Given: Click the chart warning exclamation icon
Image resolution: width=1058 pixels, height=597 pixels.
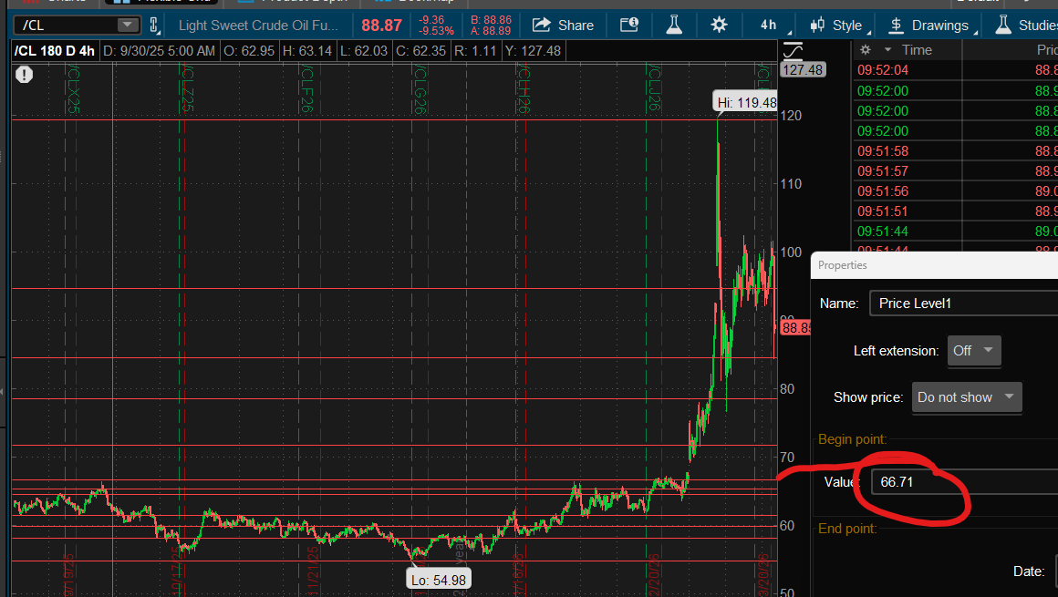Looking at the screenshot, I should 25,74.
